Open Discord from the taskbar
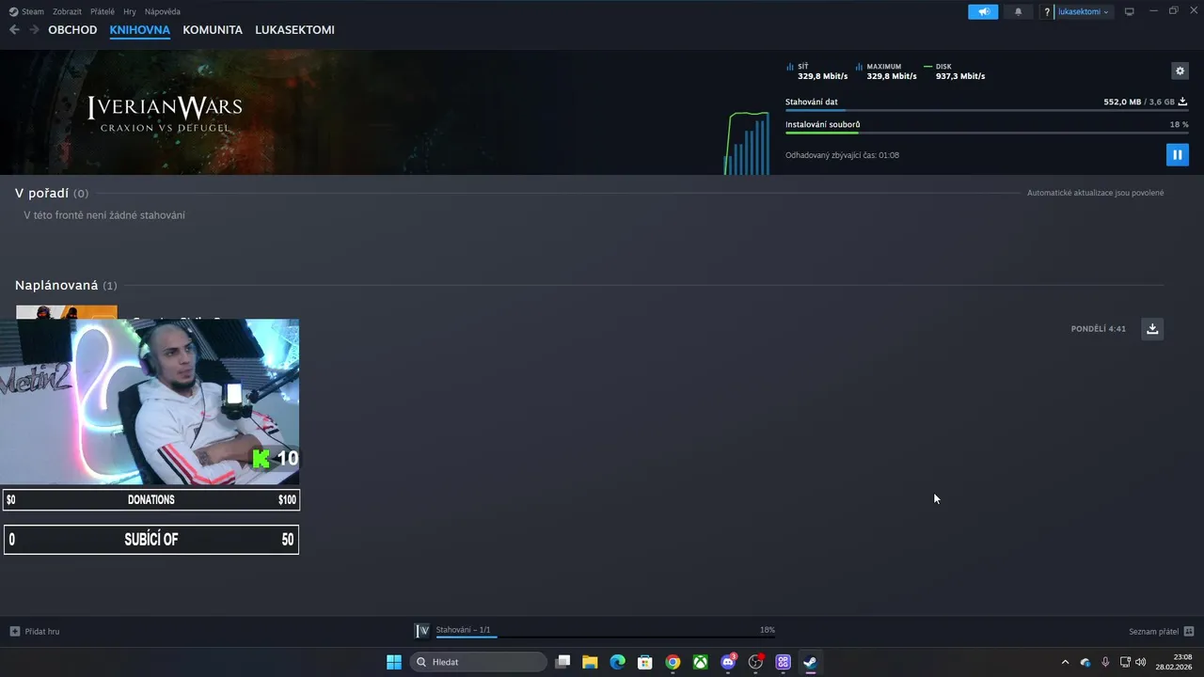The width and height of the screenshot is (1204, 677). point(728,662)
